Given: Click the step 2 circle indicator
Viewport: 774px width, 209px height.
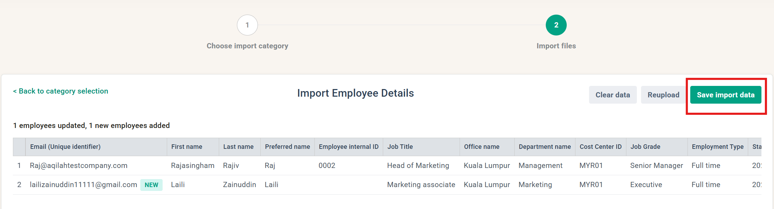Looking at the screenshot, I should point(556,25).
